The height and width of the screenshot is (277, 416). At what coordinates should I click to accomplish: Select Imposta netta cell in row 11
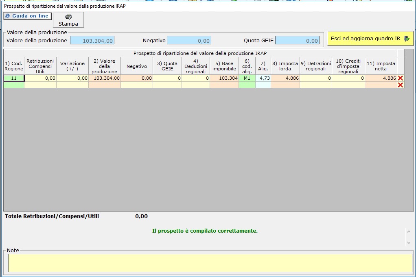[x=381, y=78]
